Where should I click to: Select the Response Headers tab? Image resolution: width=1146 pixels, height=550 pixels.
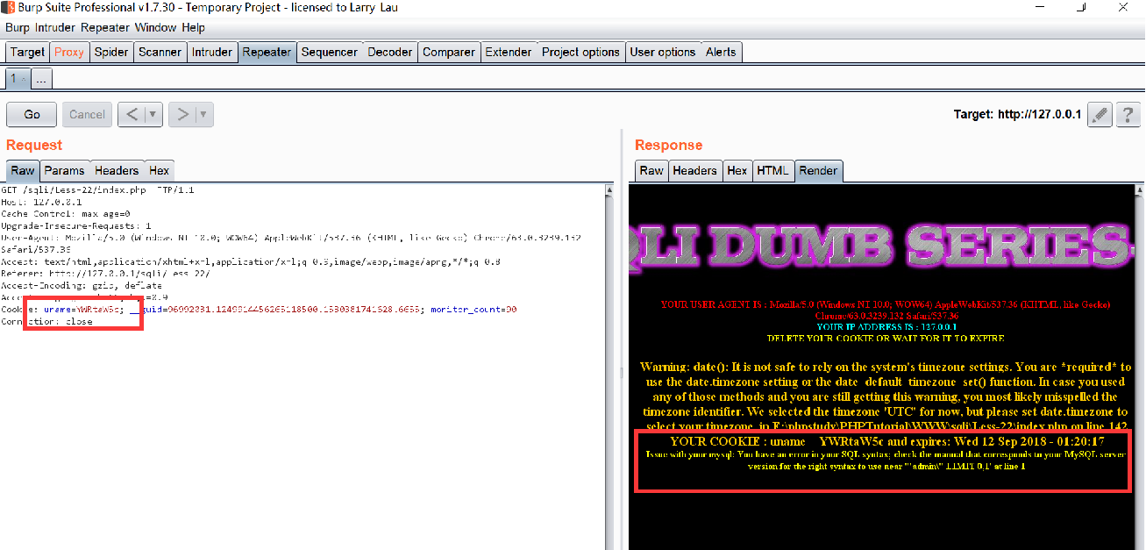[694, 170]
